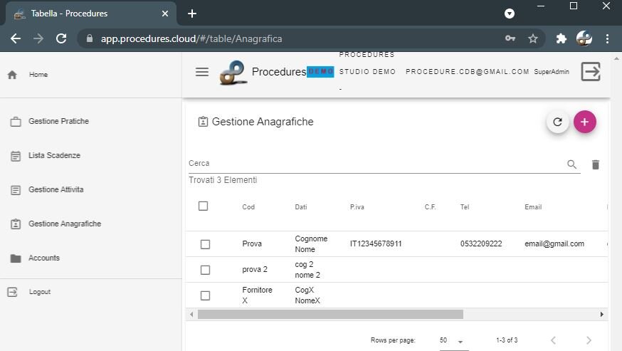The image size is (622, 351).
Task: Open Gestione Anagrafiche menu item
Action: tap(65, 224)
